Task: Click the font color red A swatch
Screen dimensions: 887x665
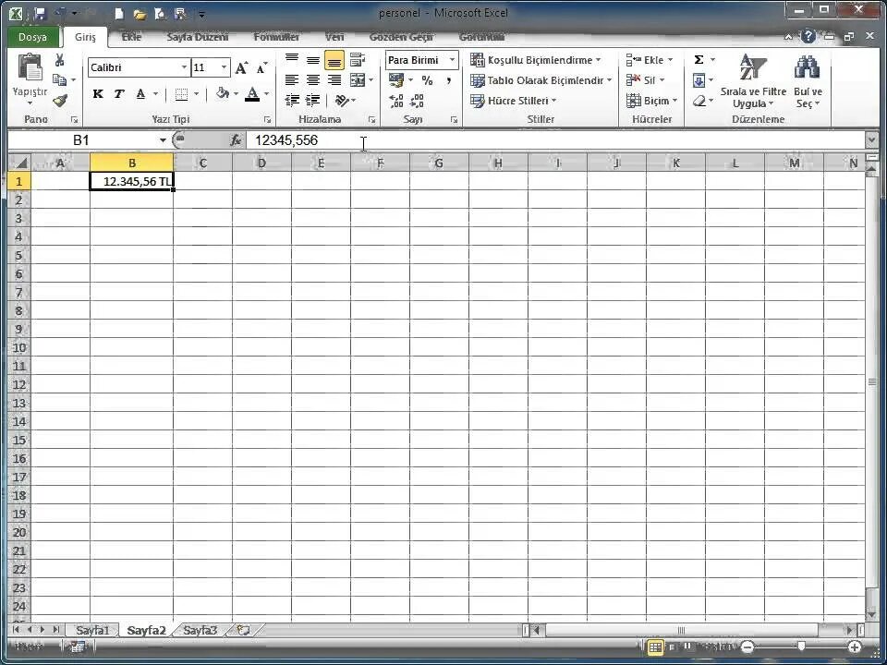Action: (252, 94)
